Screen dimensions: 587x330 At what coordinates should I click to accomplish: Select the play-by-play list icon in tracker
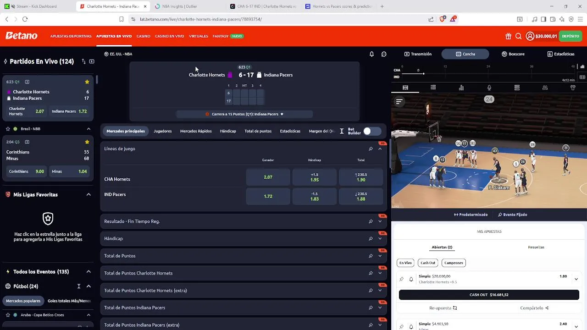433,88
